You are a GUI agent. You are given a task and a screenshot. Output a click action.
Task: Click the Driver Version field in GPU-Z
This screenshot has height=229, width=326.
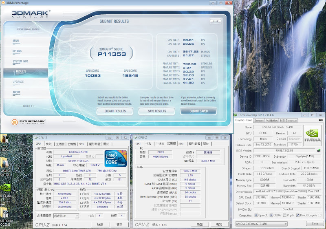(x=287, y=192)
